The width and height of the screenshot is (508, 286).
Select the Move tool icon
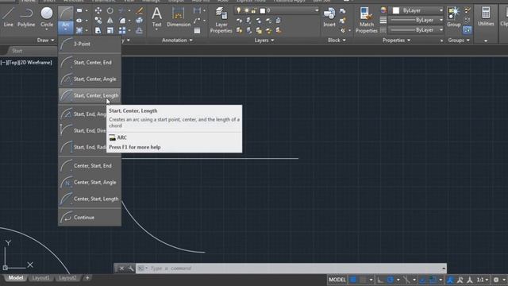pyautogui.click(x=98, y=10)
